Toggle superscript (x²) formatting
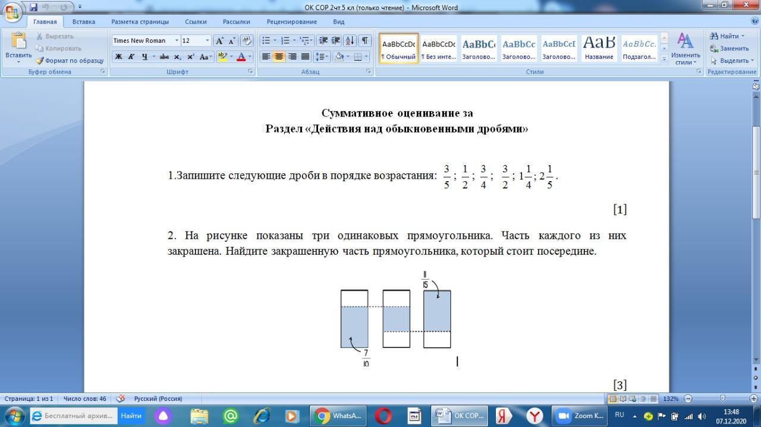 pos(190,57)
